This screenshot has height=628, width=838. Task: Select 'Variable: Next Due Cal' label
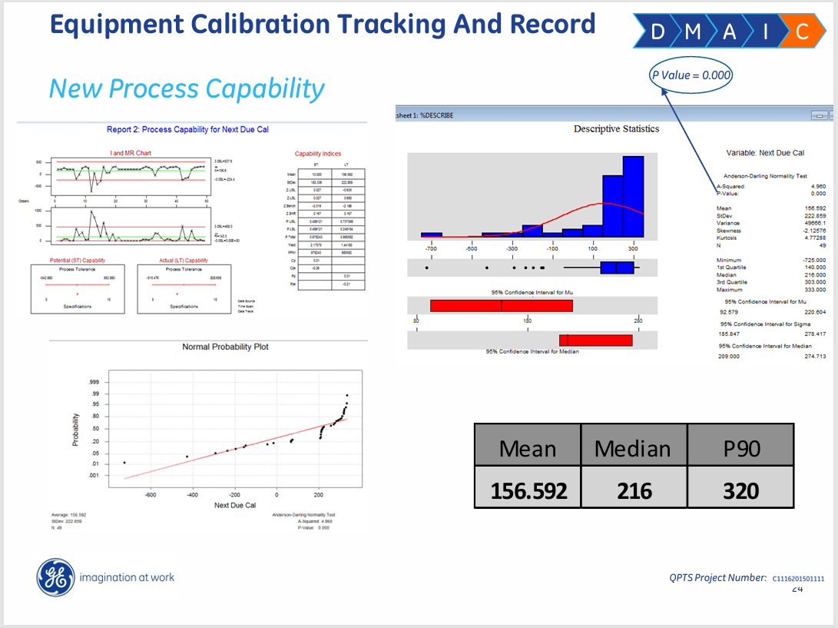click(x=765, y=153)
